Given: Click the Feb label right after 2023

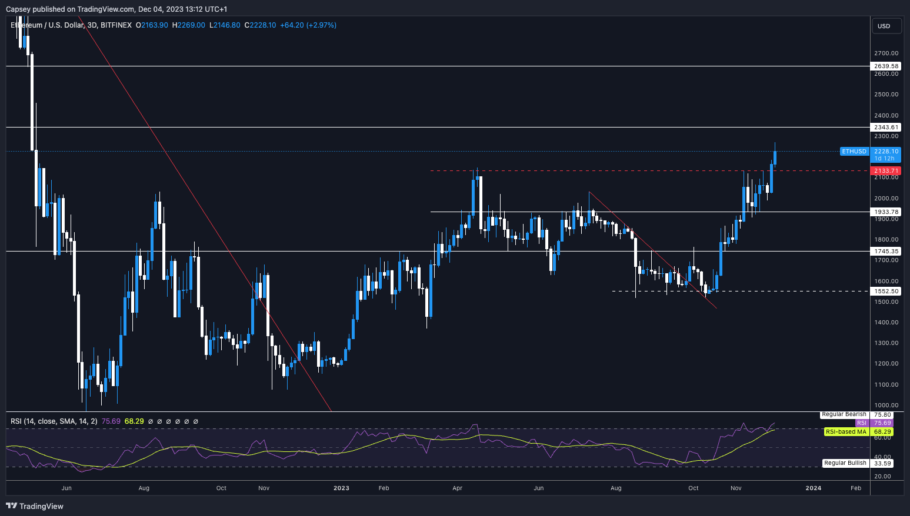Looking at the screenshot, I should pyautogui.click(x=384, y=488).
